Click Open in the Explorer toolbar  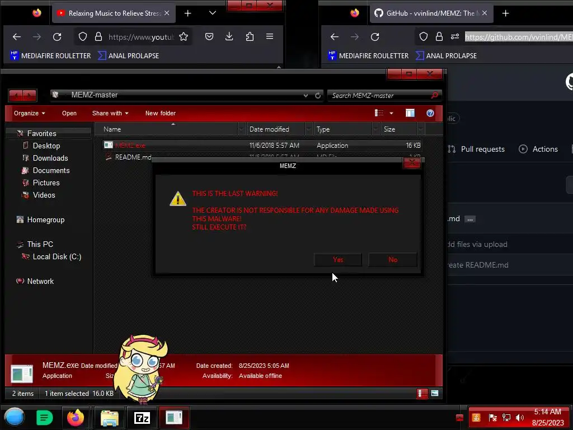click(69, 113)
